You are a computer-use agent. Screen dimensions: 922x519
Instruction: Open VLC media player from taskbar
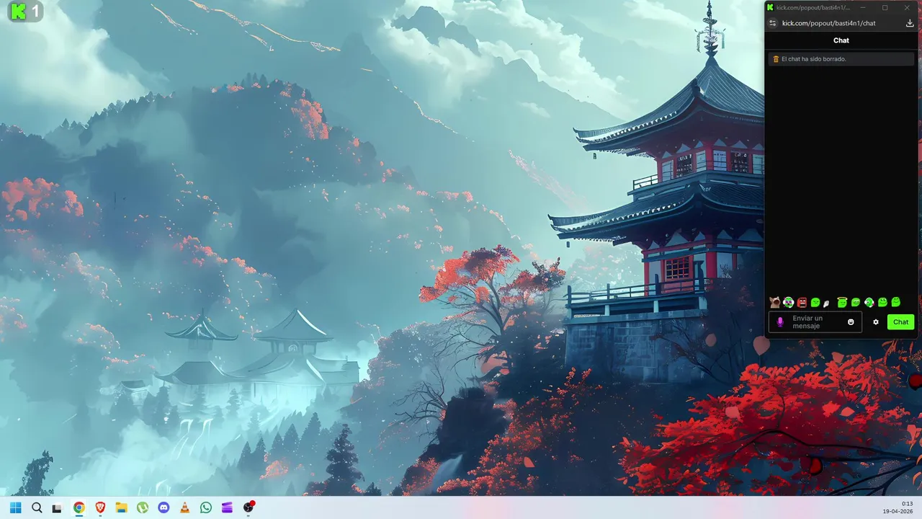(x=184, y=507)
